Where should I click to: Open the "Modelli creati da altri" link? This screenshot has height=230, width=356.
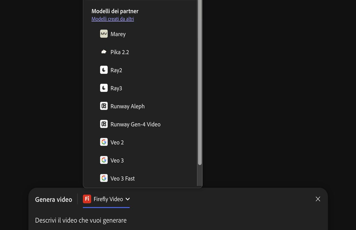113,19
